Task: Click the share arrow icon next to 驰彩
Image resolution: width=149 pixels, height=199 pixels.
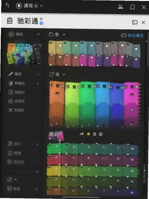Action: pos(82,134)
